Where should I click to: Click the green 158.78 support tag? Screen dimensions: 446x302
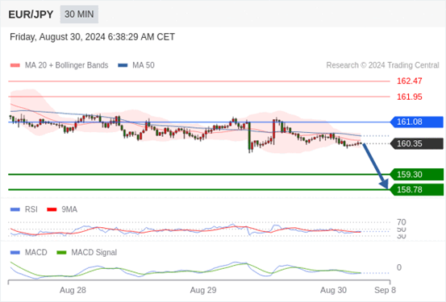tap(417, 189)
